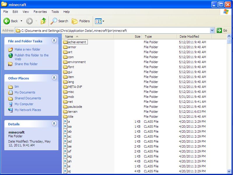Click the grayed Forward arrow button
Screen dimensions: 233x175
[29, 21]
